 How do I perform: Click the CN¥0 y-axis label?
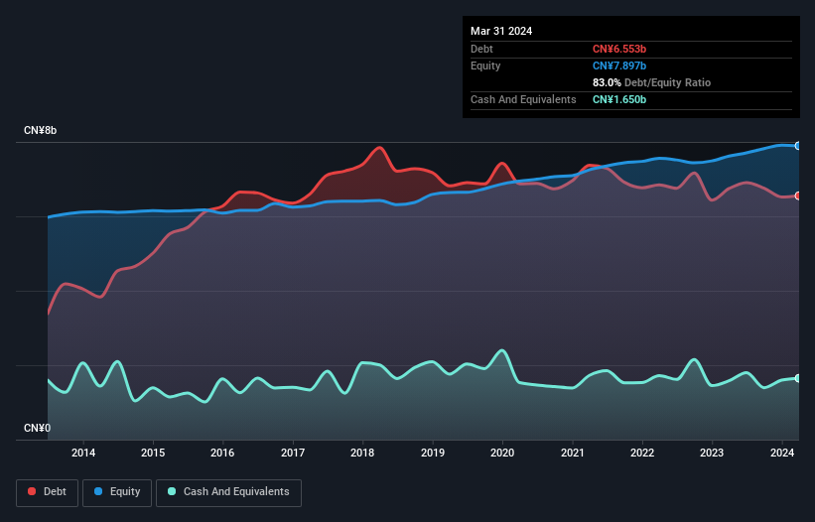[37, 428]
